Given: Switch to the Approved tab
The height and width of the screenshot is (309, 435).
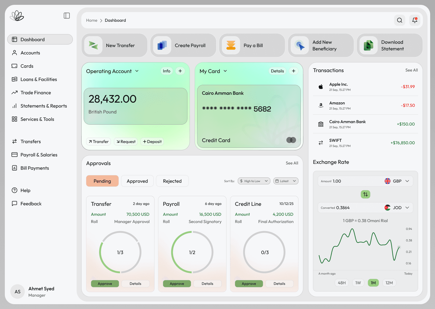Looking at the screenshot, I should pos(137,181).
